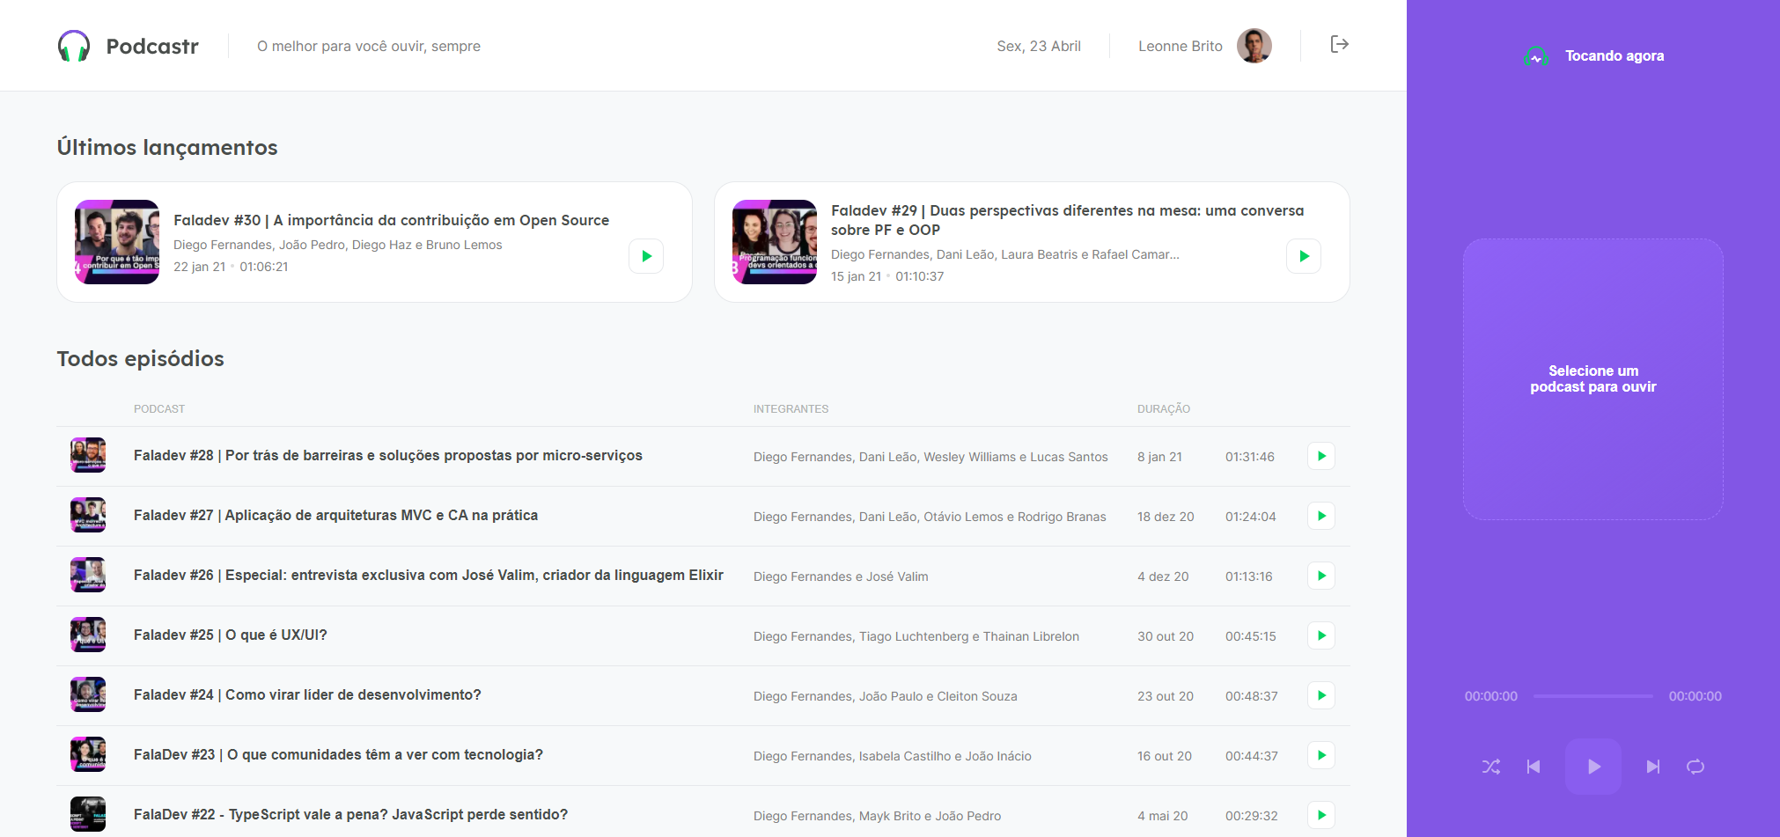Open Faladev #26 Elixir episode title
The width and height of the screenshot is (1780, 837).
tap(429, 576)
